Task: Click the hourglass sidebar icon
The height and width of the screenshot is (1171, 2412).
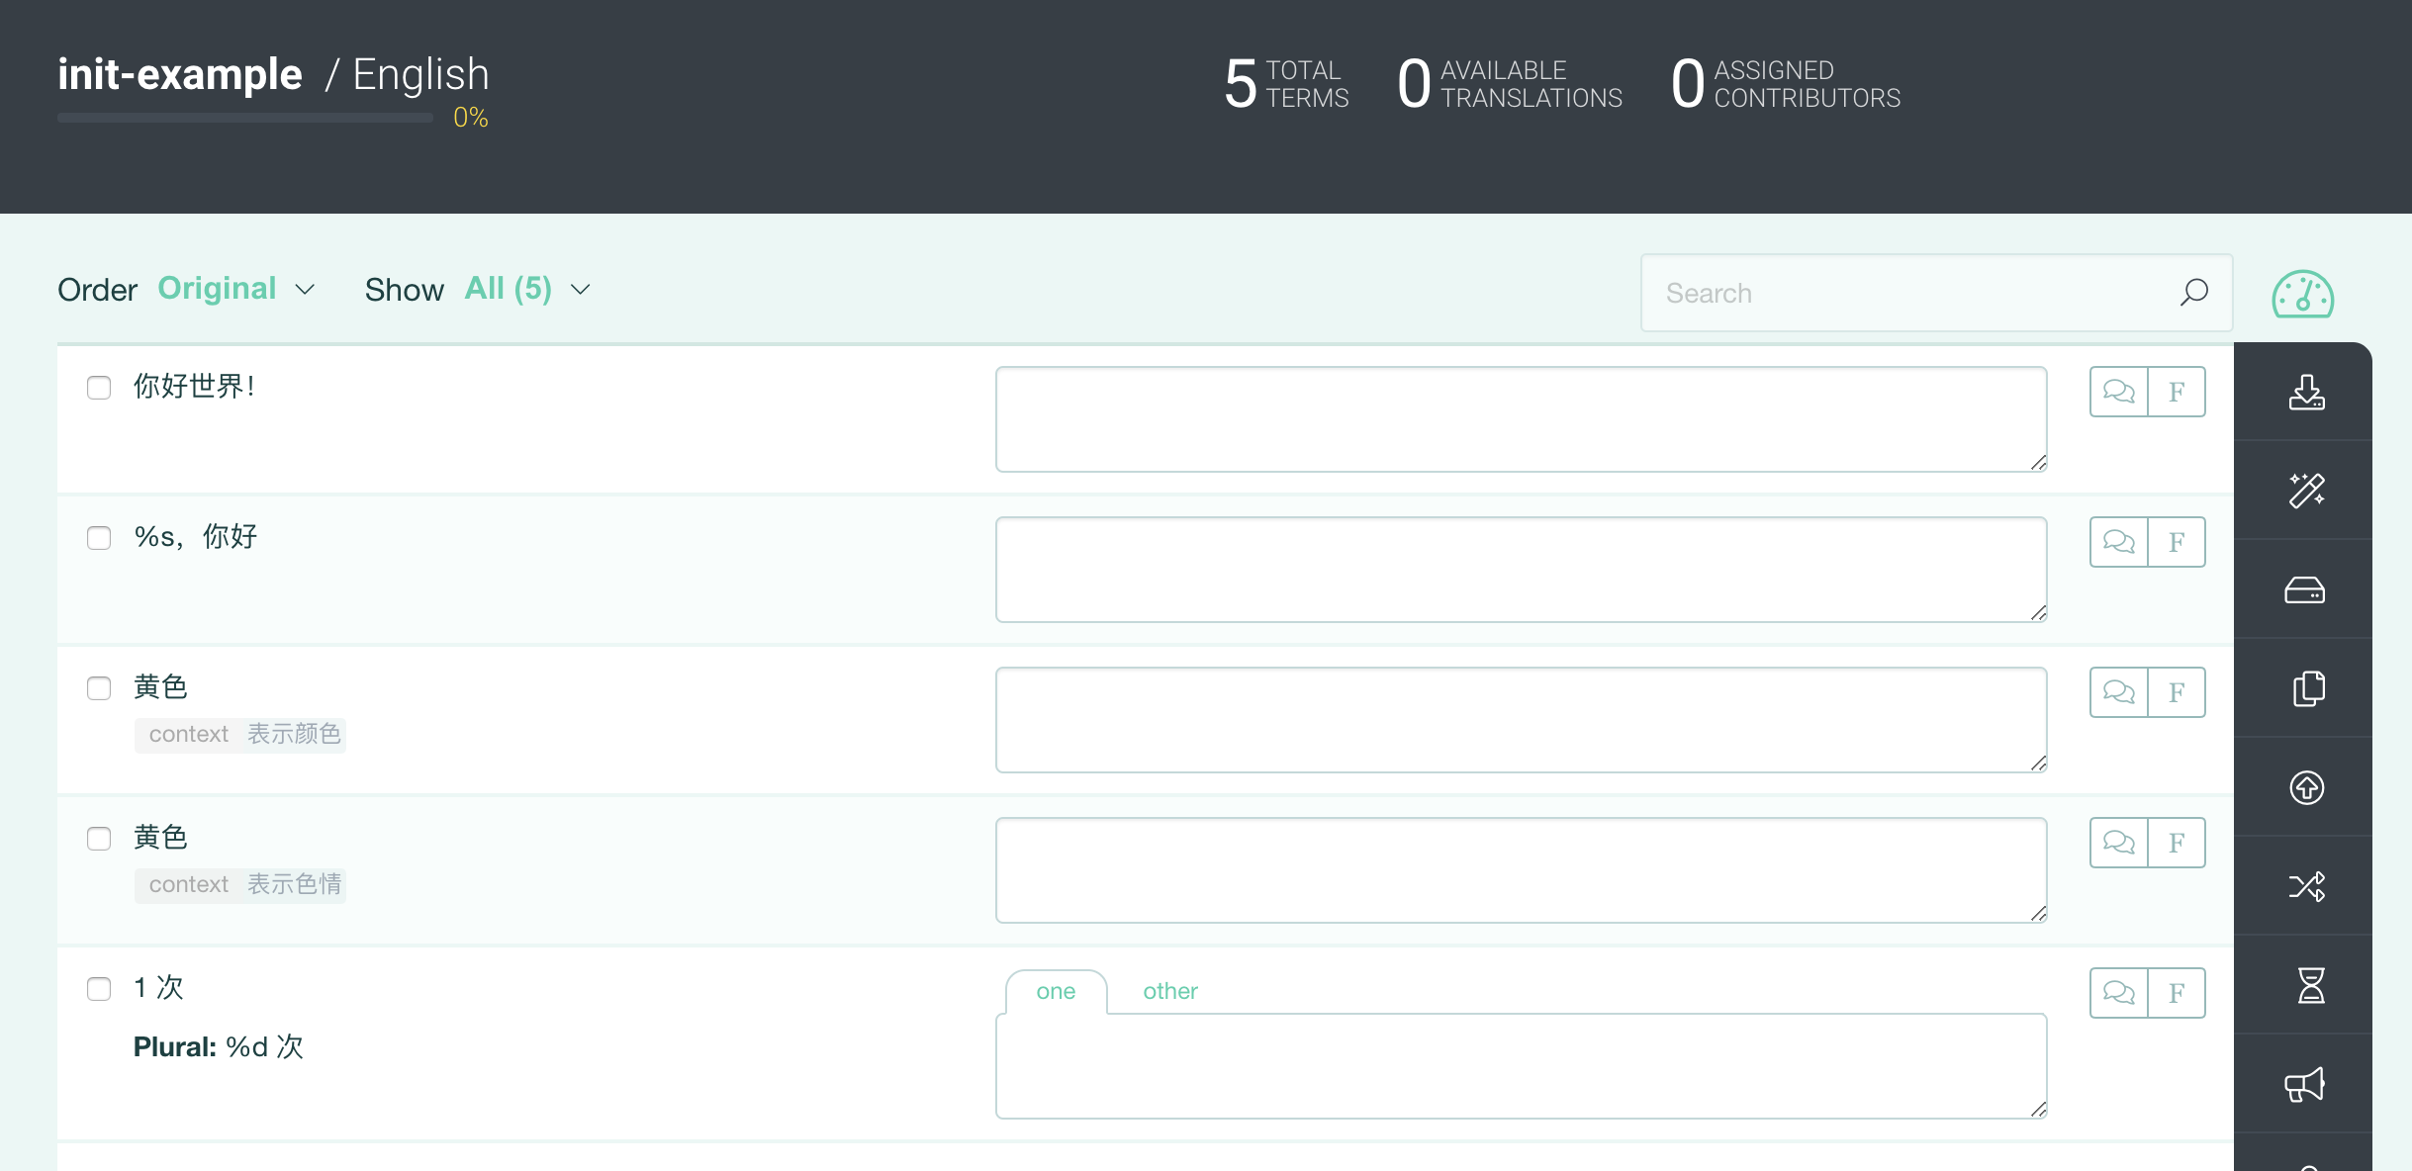Action: [x=2310, y=985]
